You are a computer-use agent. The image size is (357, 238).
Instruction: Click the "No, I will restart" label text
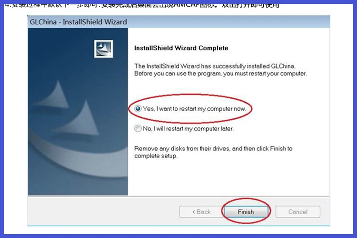pos(188,129)
